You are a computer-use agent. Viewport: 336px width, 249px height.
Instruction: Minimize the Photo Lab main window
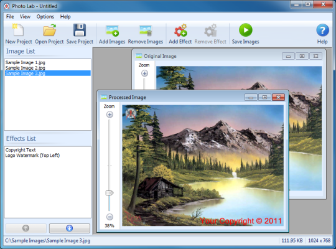click(x=296, y=4)
